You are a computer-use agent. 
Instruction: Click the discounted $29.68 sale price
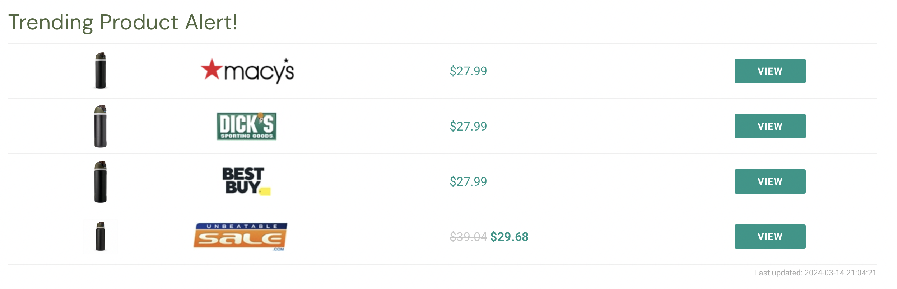(510, 237)
